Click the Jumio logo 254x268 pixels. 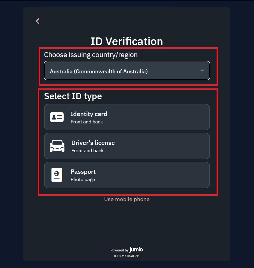pyautogui.click(x=136, y=250)
